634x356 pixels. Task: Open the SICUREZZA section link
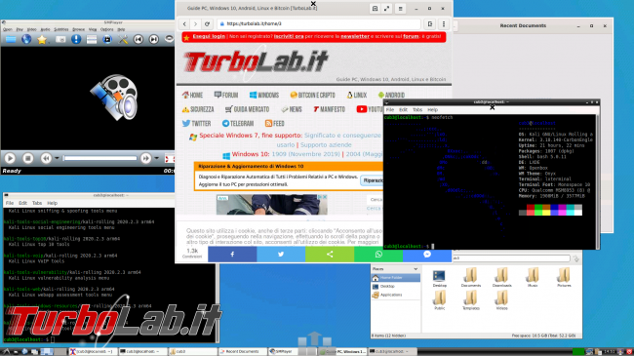(x=198, y=109)
